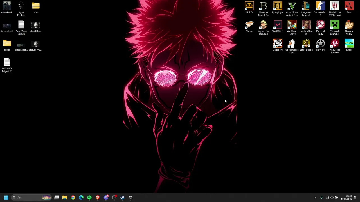360x202 pixels.
Task: Click the Ara taskbar search box
Action: pos(31,198)
